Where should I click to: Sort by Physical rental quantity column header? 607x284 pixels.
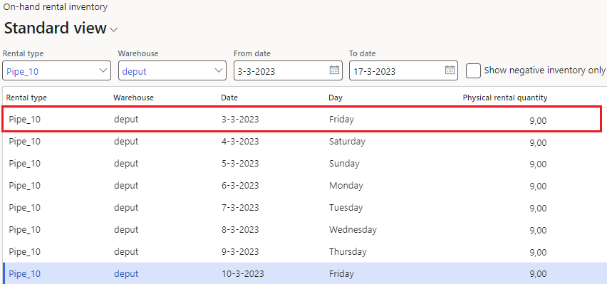coord(505,98)
